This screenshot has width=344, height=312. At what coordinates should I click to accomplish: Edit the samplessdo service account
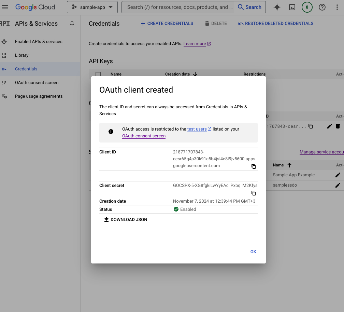click(x=338, y=185)
